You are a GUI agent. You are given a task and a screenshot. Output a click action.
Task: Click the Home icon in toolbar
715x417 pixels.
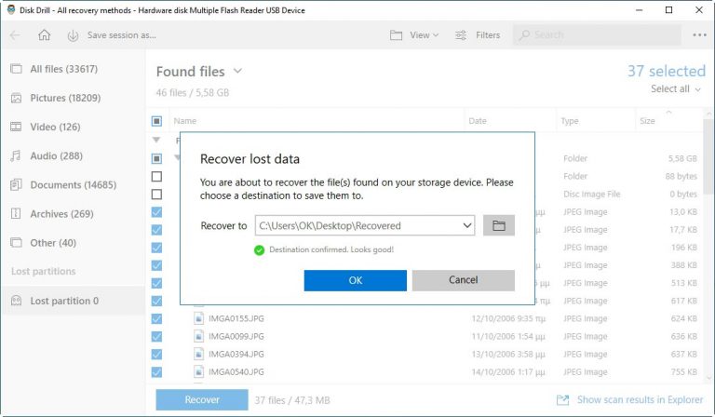45,35
